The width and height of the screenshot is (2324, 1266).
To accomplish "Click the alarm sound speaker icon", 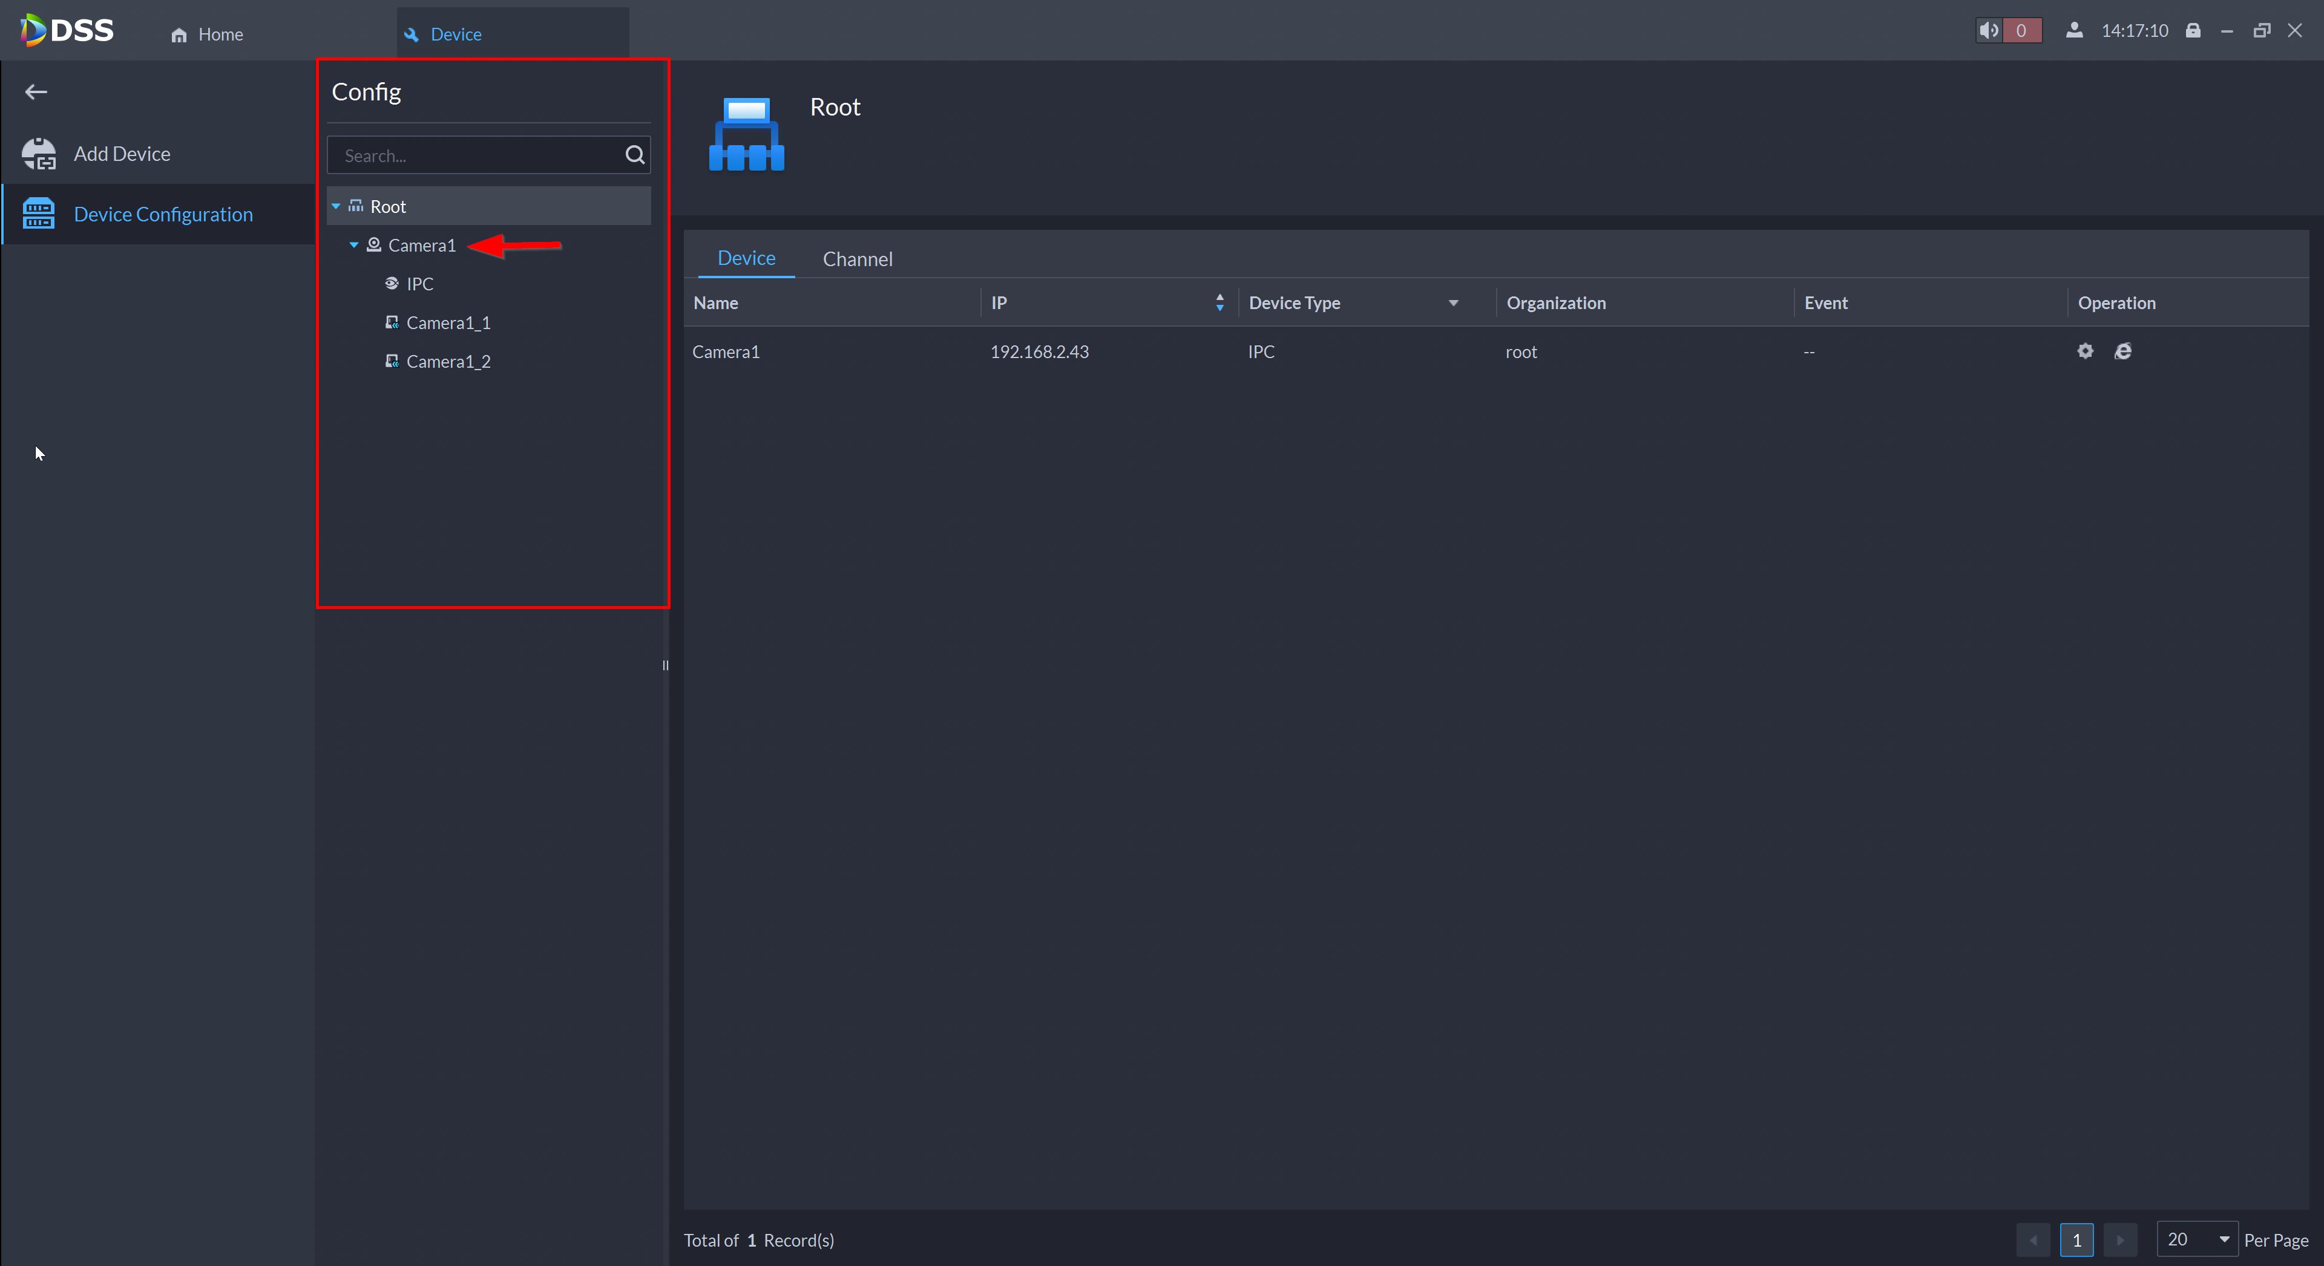I will point(1988,31).
